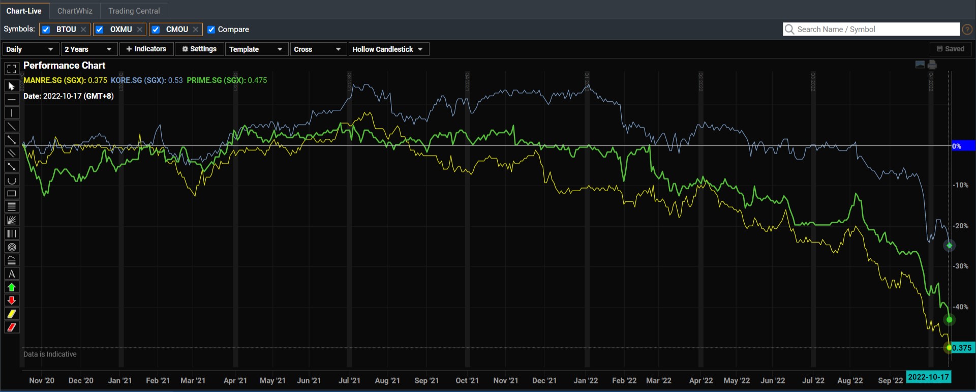Uncheck the BTOU symbol checkbox
Image resolution: width=976 pixels, height=392 pixels.
(x=46, y=29)
